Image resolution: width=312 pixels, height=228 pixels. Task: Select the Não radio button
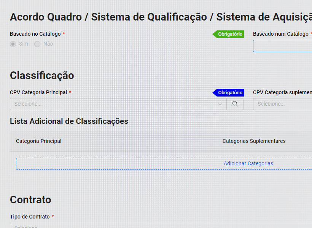pyautogui.click(x=37, y=44)
